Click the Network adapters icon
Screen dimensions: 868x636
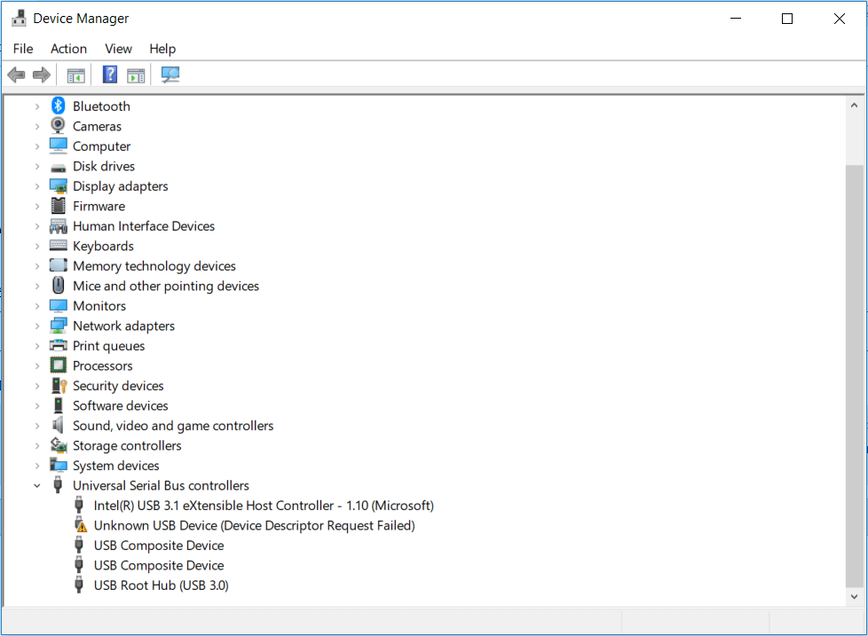(x=58, y=326)
